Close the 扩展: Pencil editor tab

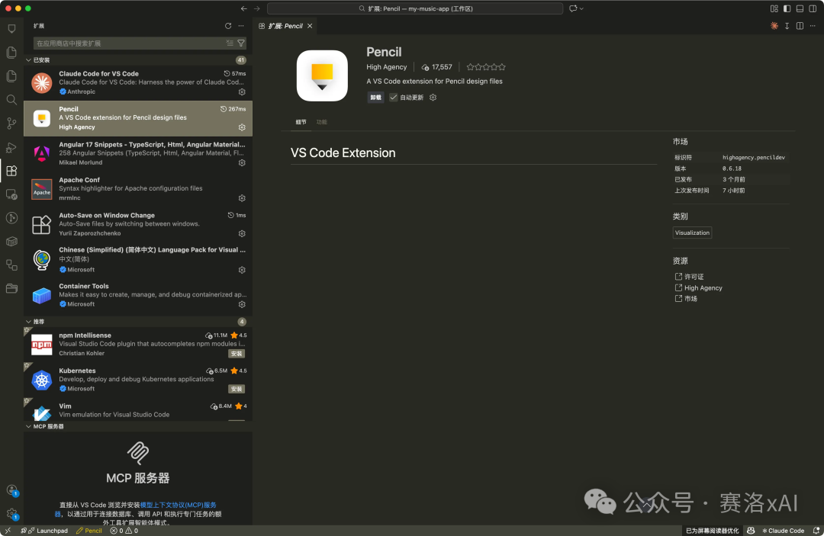tap(311, 26)
